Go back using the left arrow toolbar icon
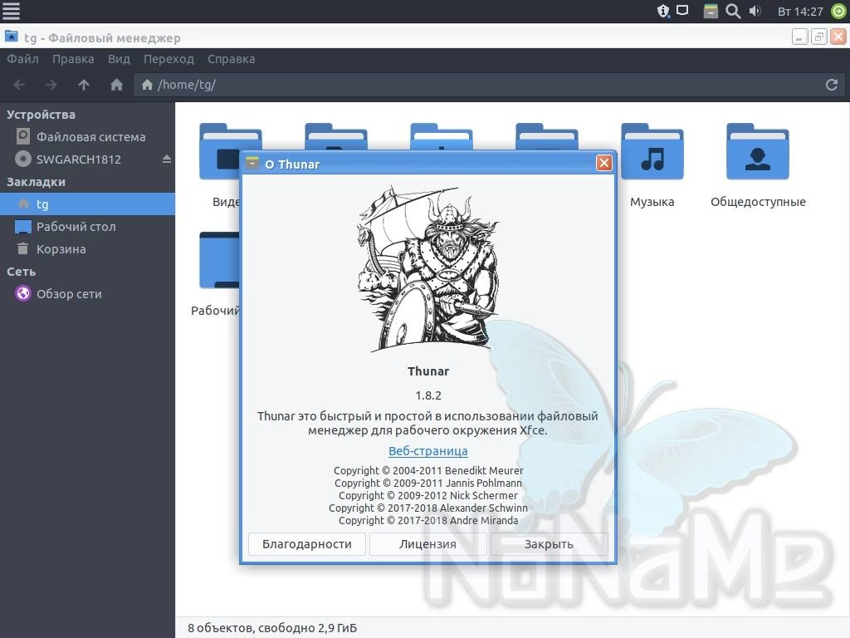This screenshot has height=638, width=850. pos(19,85)
